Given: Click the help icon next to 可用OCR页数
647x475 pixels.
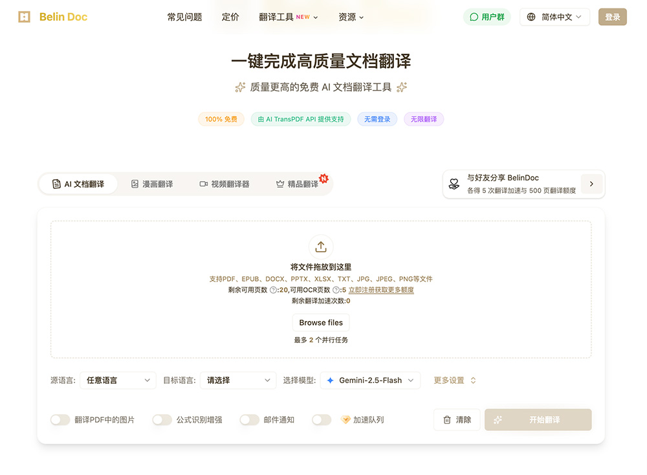Looking at the screenshot, I should click(336, 290).
